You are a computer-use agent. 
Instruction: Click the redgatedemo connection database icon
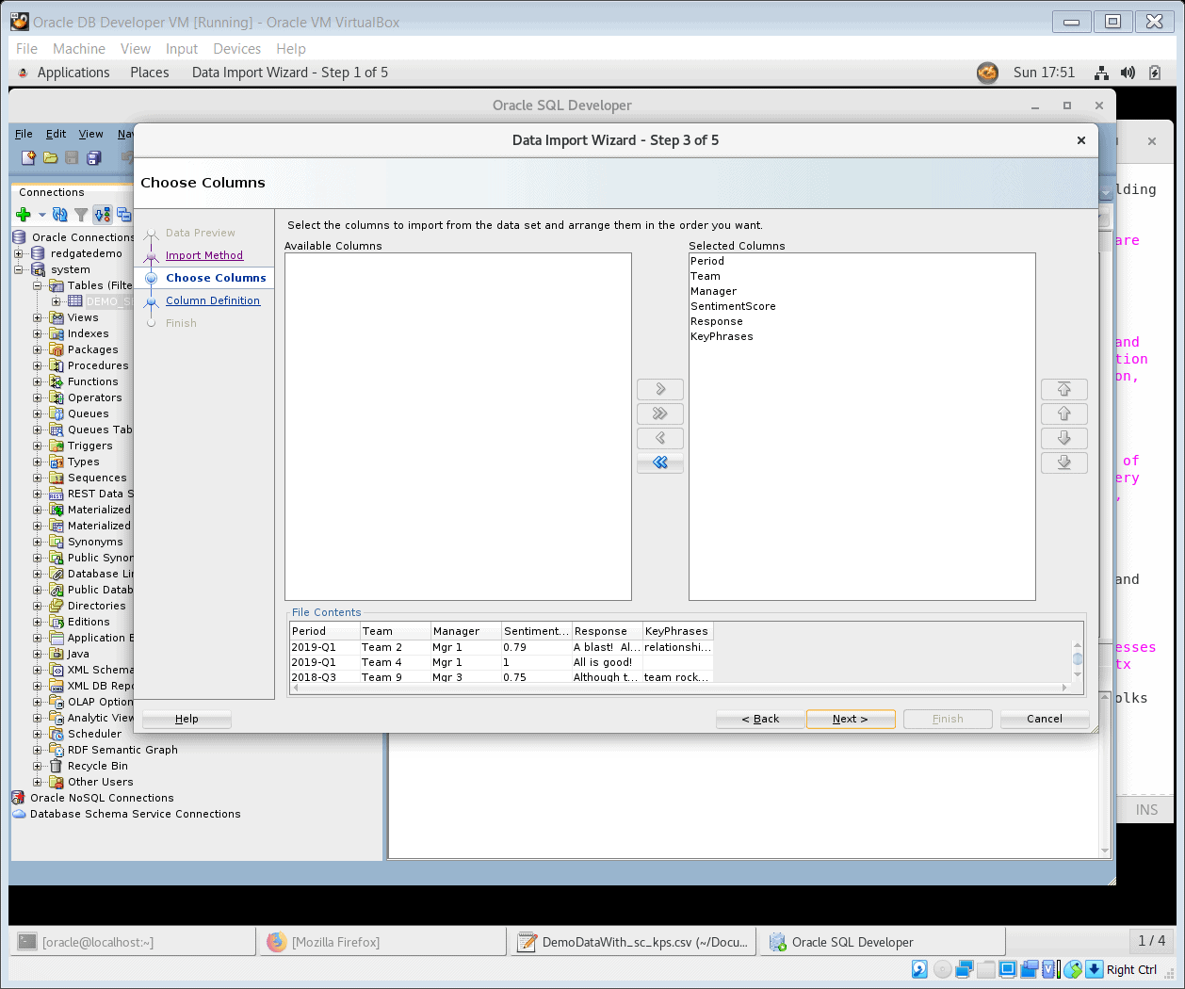(x=38, y=253)
